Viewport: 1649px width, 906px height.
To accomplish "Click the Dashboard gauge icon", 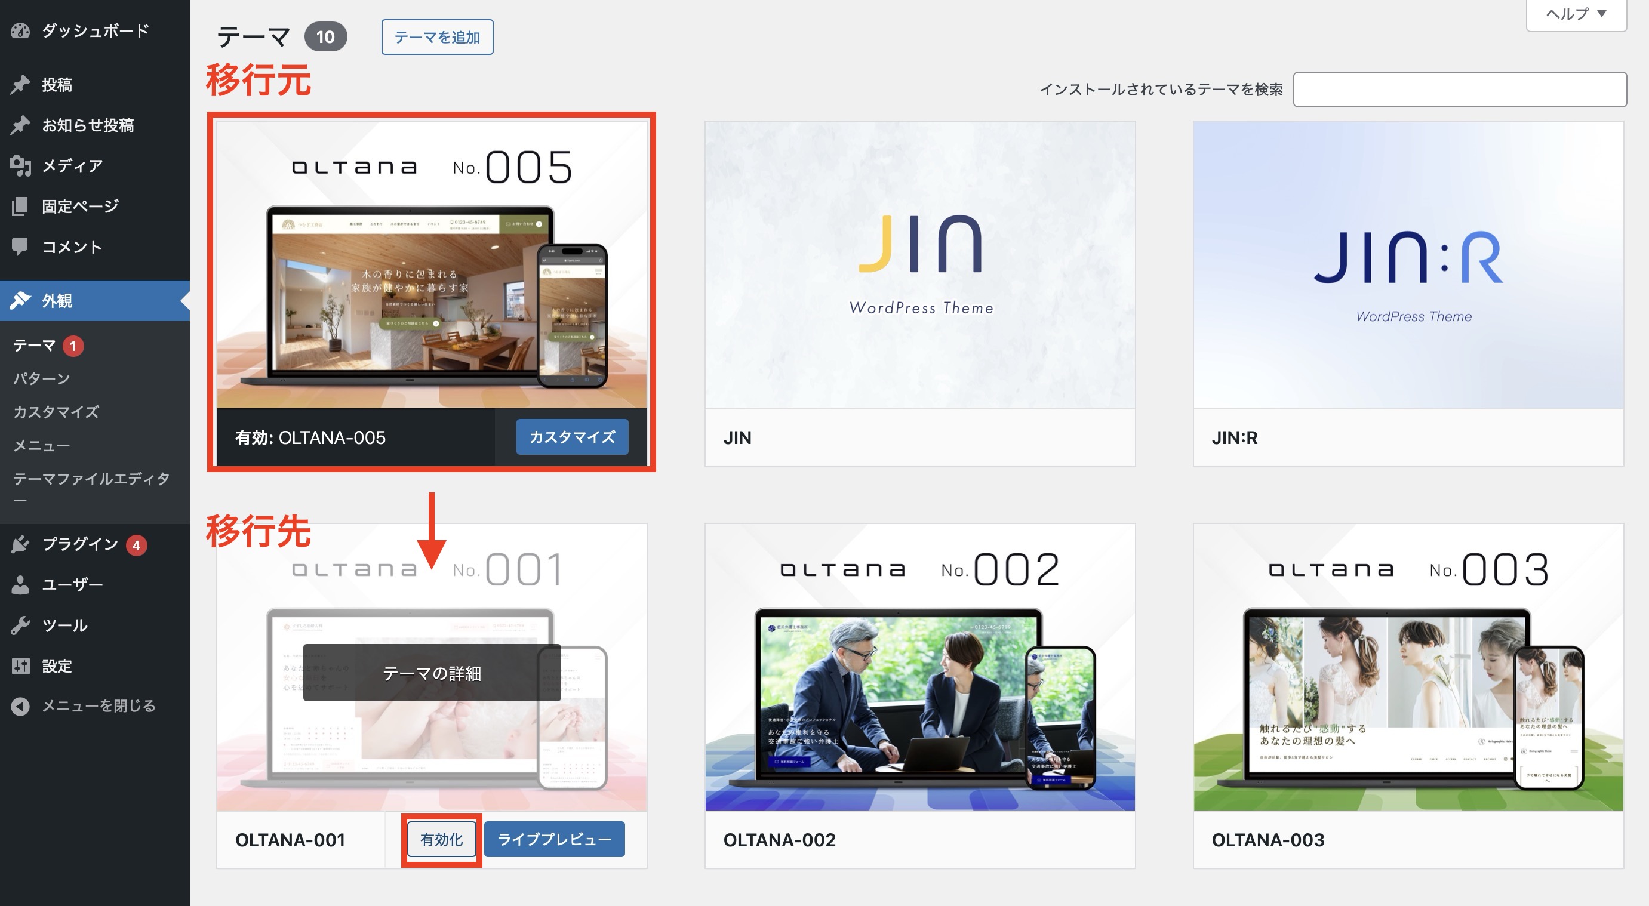I will click(x=20, y=30).
